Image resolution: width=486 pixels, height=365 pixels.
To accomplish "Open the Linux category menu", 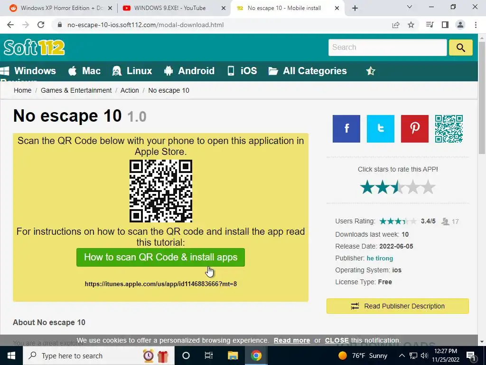I will (x=132, y=71).
